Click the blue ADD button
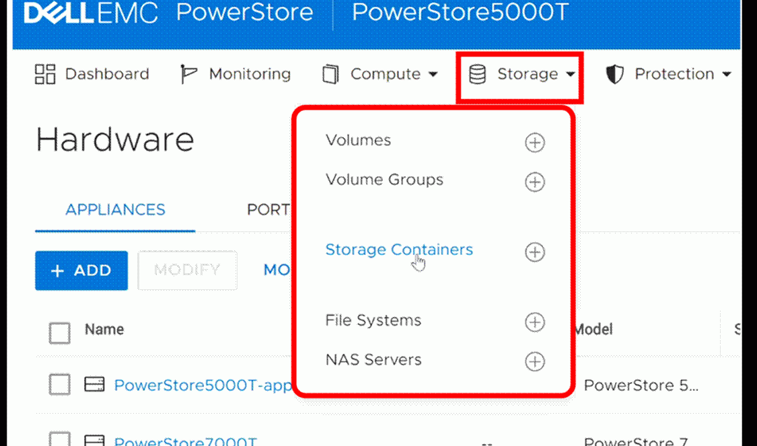The width and height of the screenshot is (757, 446). 81,270
